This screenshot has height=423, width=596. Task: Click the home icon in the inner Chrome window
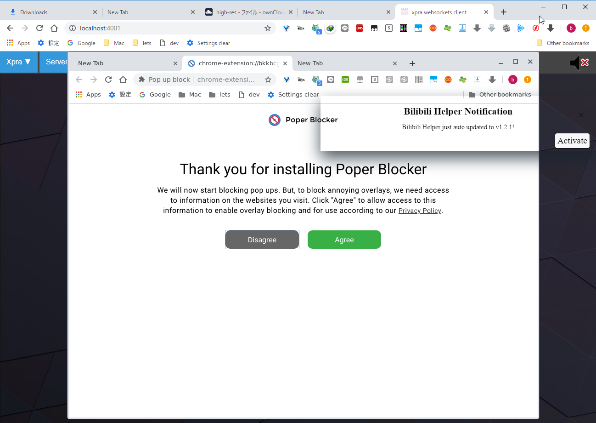coord(123,80)
